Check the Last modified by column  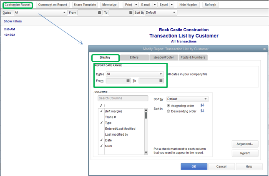pos(101,134)
